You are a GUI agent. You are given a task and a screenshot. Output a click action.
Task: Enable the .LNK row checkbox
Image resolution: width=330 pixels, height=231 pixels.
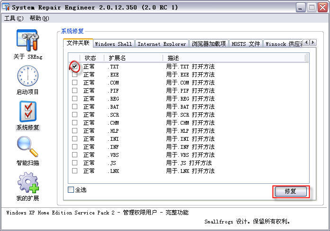pos(74,171)
